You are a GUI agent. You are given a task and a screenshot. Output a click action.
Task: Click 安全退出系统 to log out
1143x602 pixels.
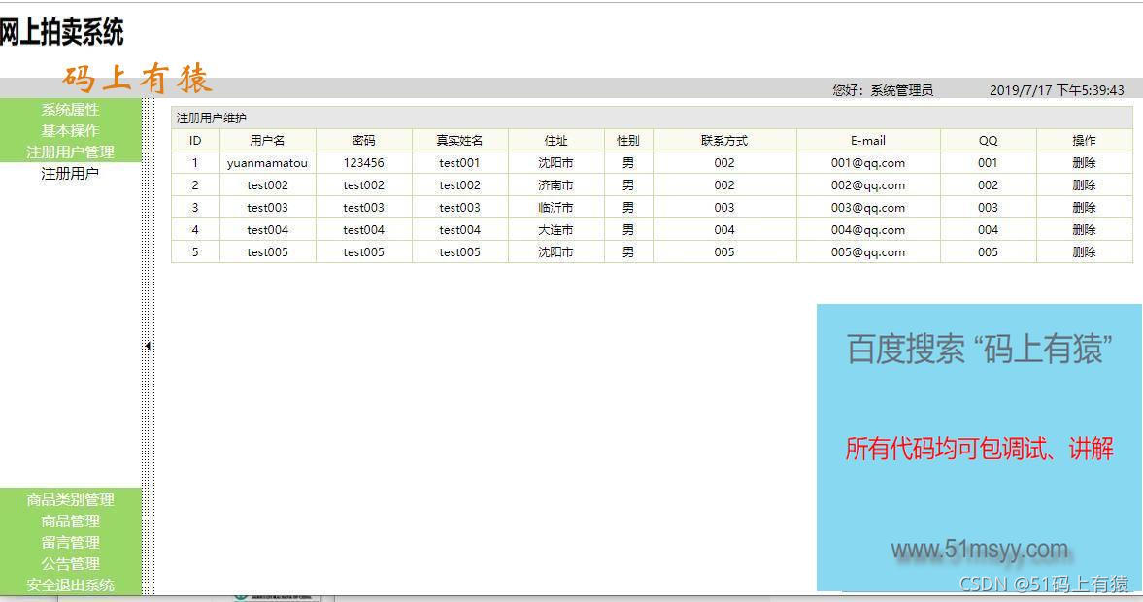coord(70,585)
